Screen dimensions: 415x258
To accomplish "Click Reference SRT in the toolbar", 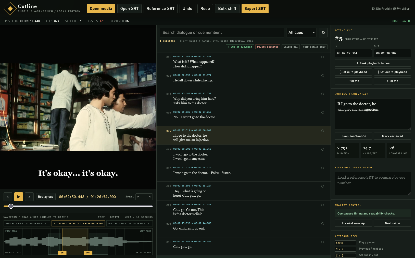I will (x=160, y=9).
